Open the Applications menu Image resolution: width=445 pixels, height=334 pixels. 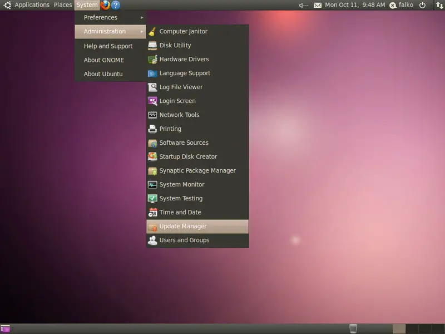32,5
